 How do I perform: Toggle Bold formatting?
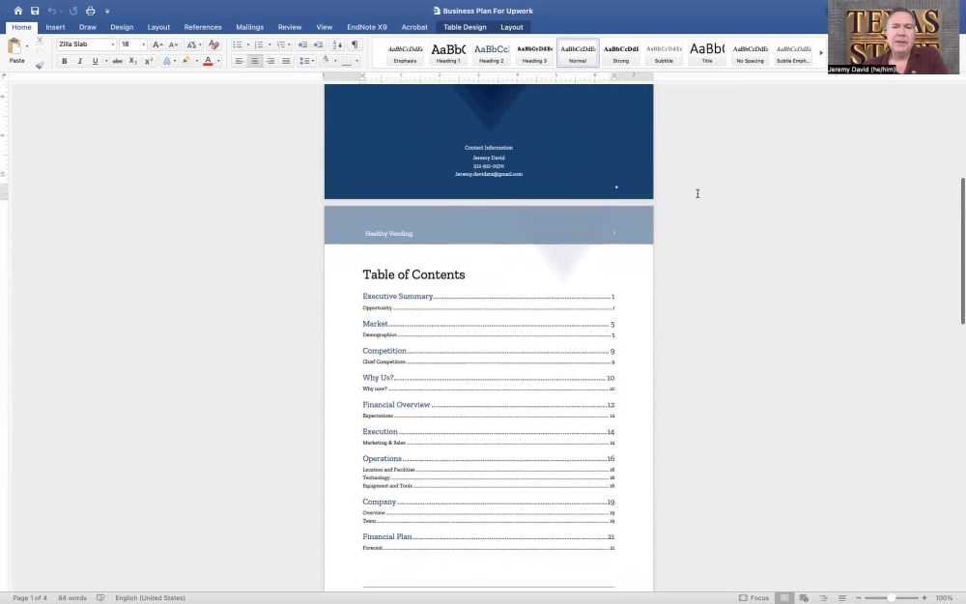64,61
